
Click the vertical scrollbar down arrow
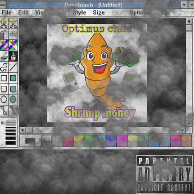tap(189, 123)
